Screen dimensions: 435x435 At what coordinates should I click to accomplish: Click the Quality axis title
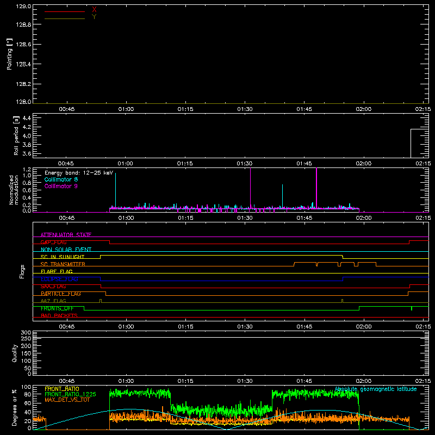coord(15,353)
